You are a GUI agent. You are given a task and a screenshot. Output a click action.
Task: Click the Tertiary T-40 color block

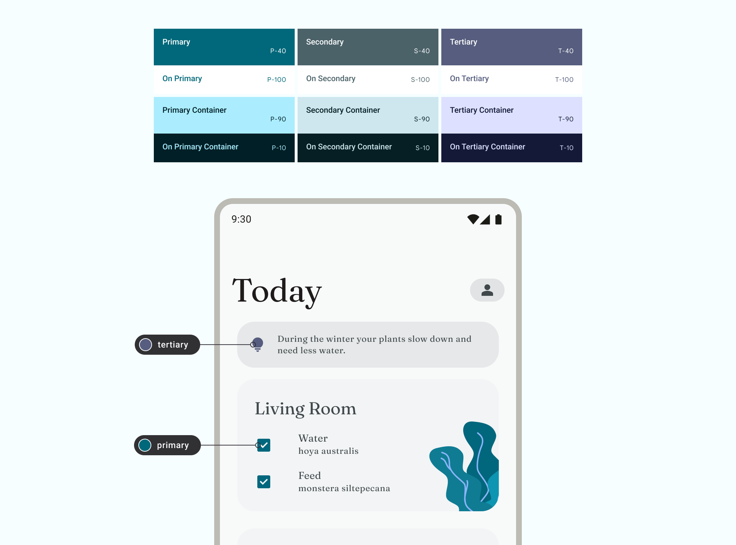(511, 47)
